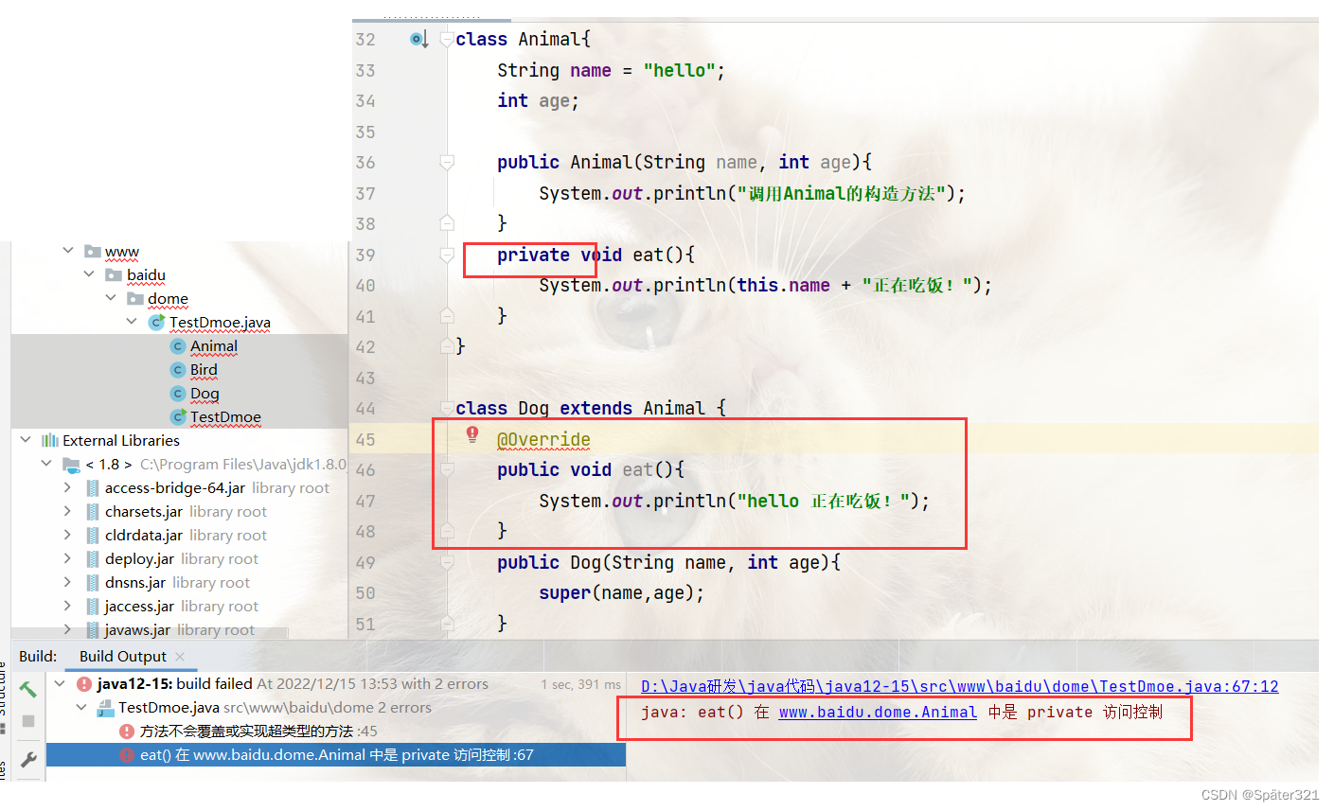
Task: Fold the Dog constructor at line 49
Action: [447, 562]
